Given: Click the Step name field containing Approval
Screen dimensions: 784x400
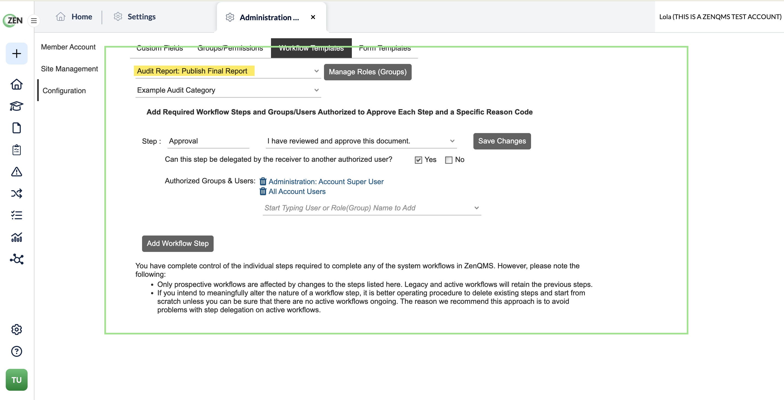Looking at the screenshot, I should [x=208, y=141].
